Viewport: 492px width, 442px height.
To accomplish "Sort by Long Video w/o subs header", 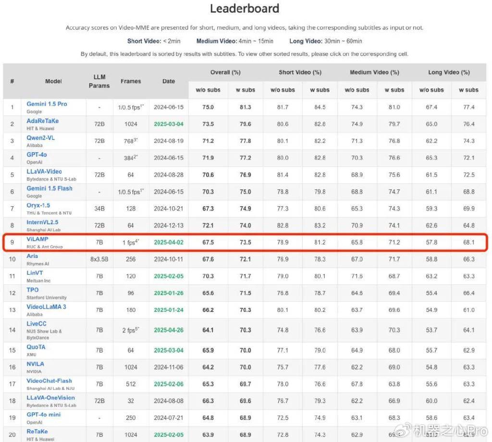I will [x=431, y=90].
